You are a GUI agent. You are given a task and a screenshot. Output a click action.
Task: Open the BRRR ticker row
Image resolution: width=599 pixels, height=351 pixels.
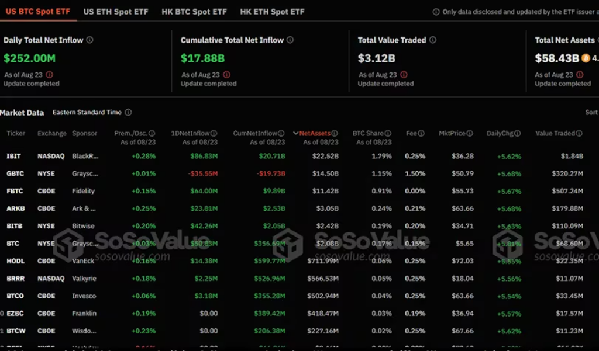[x=299, y=279]
